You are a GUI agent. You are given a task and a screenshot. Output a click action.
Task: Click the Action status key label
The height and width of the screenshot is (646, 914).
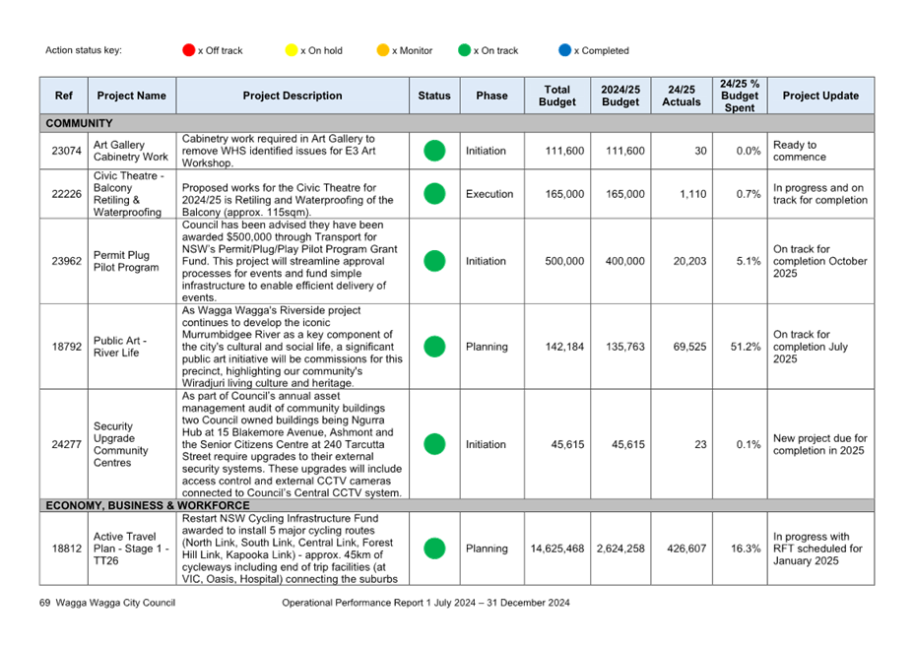coord(84,50)
